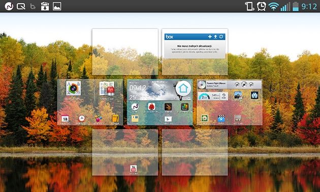The width and height of the screenshot is (320, 192).
Task: Open the gray app icon beside Videos
Action: pos(238,118)
